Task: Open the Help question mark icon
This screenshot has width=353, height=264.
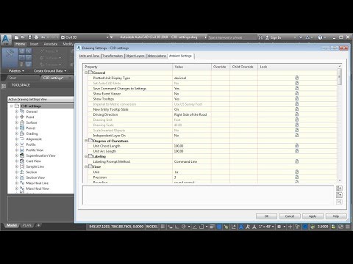Action: pos(320,37)
